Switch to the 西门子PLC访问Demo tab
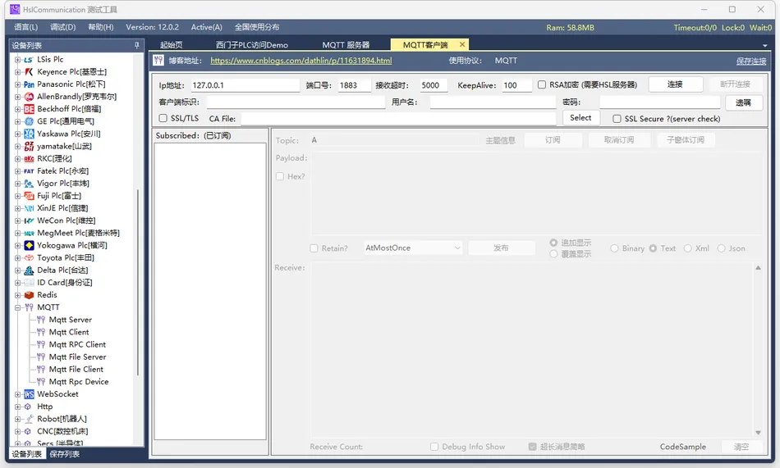The image size is (780, 468). [x=252, y=45]
